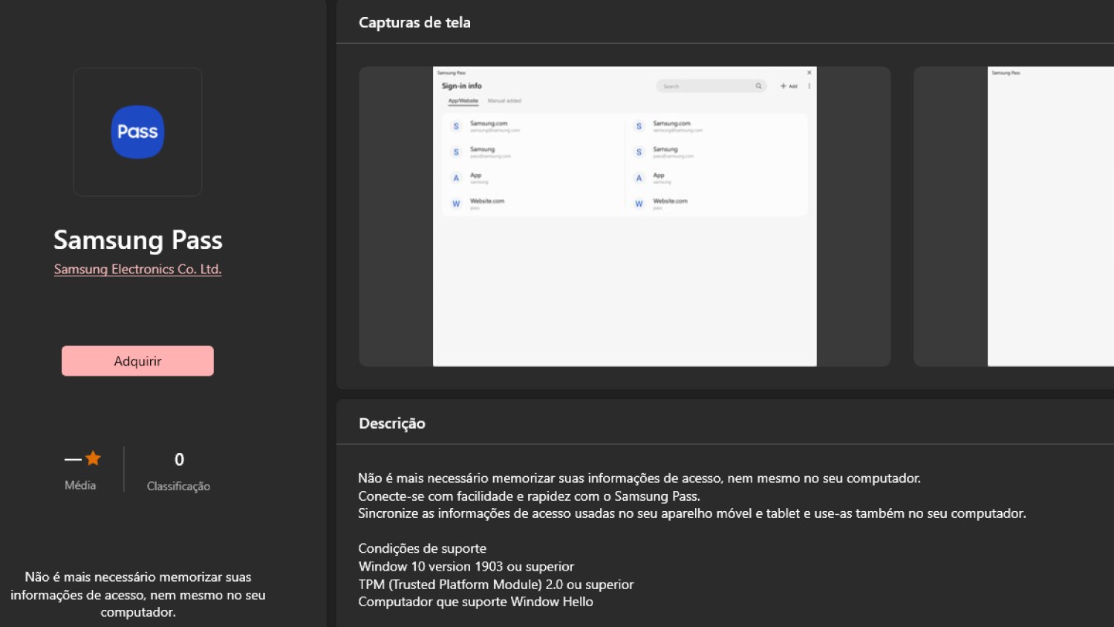Viewport: 1114px width, 627px height.
Task: Click the close X in the screenshot preview
Action: coord(810,73)
